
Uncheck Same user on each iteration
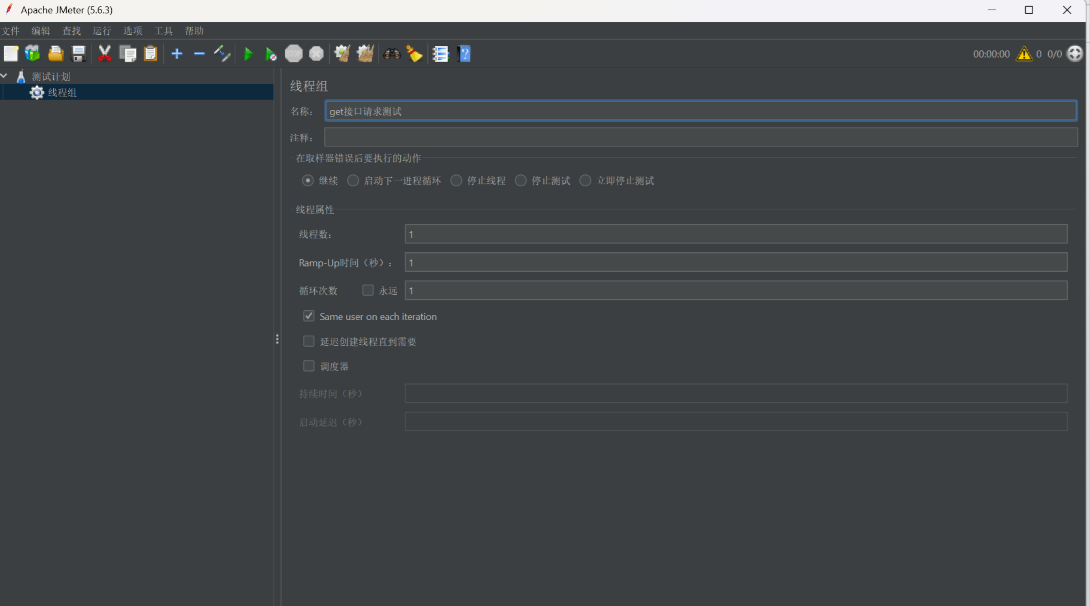coord(309,316)
